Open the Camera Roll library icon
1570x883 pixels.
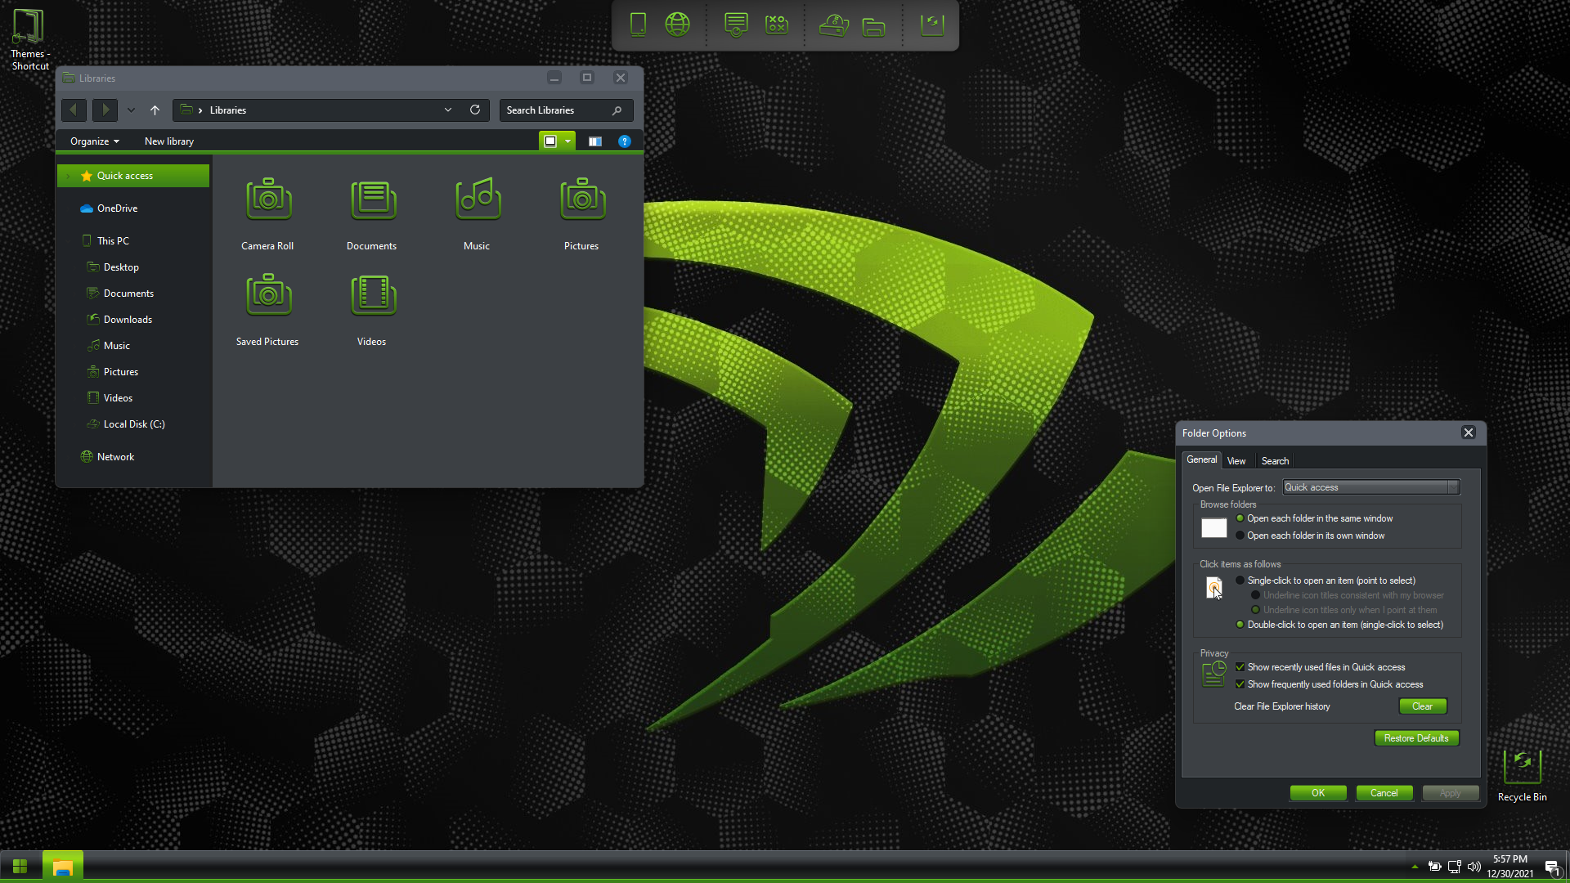coord(267,201)
